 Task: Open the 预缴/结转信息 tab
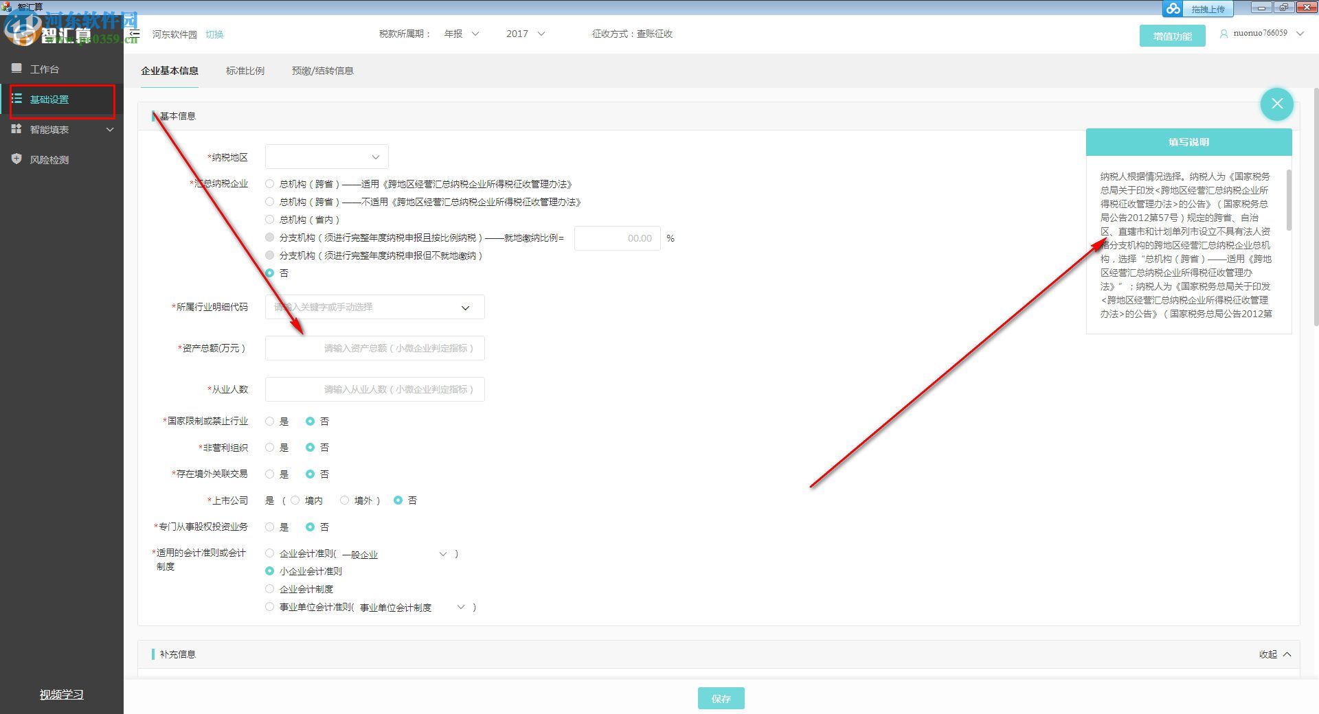tap(322, 70)
